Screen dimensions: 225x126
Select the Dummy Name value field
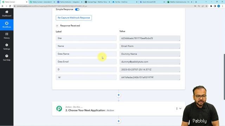coord(150,54)
